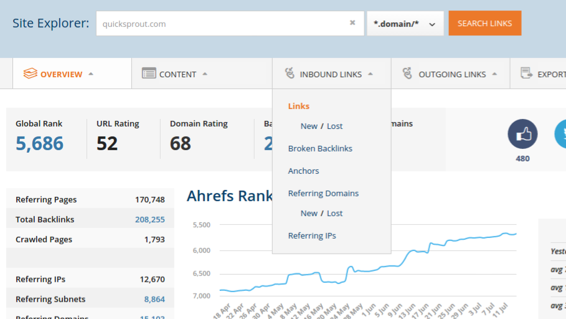The image size is (566, 319).
Task: Open the Export tab
Action: (538, 74)
